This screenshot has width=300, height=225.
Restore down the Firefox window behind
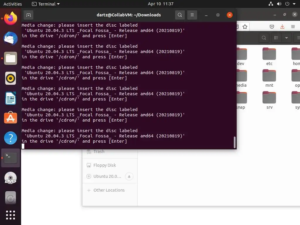pos(284,15)
